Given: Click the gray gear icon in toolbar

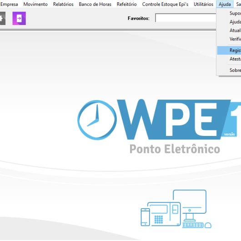Looking at the screenshot, I should pyautogui.click(x=2, y=18).
